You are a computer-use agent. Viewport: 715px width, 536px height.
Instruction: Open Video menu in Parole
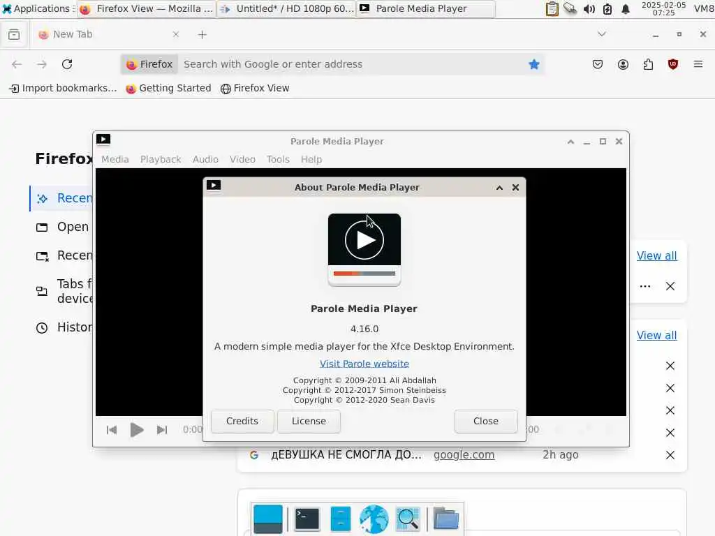[x=242, y=160]
